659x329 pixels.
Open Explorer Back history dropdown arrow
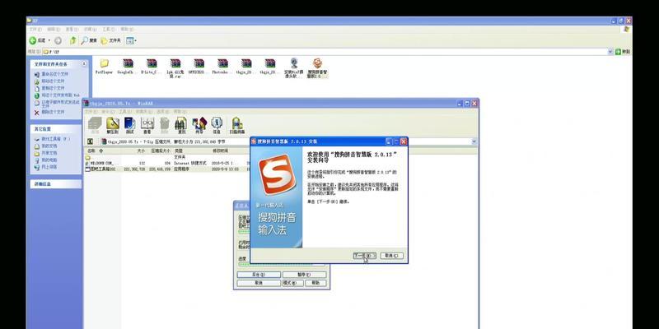tap(49, 40)
